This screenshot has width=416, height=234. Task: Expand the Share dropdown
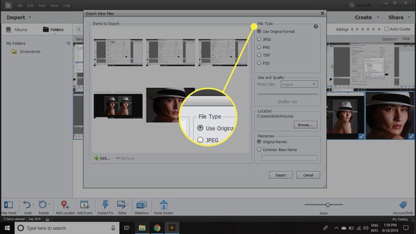[409, 17]
